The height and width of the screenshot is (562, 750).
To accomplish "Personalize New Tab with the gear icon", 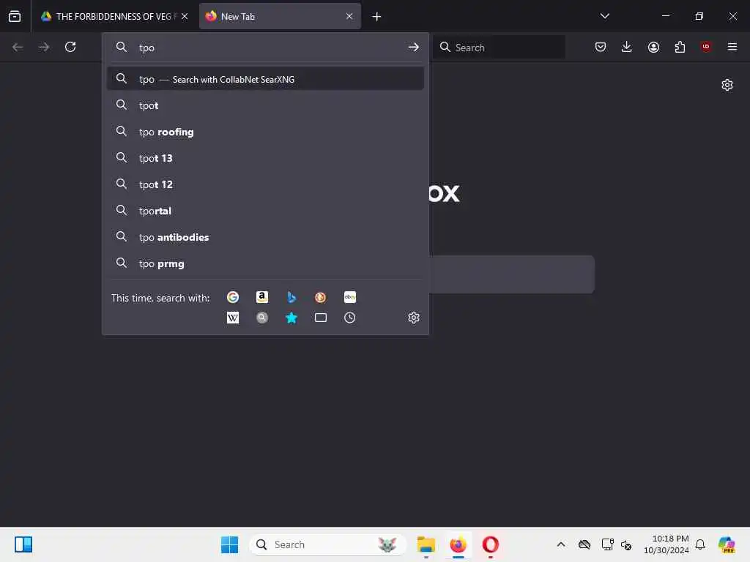I will (x=727, y=85).
